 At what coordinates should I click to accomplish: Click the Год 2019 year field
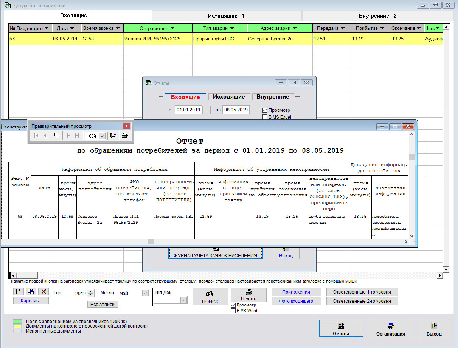coord(75,293)
